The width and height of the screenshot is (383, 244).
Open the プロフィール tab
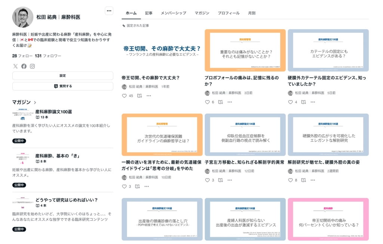point(229,13)
